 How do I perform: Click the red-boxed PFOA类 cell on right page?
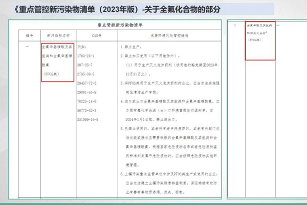(x=260, y=41)
